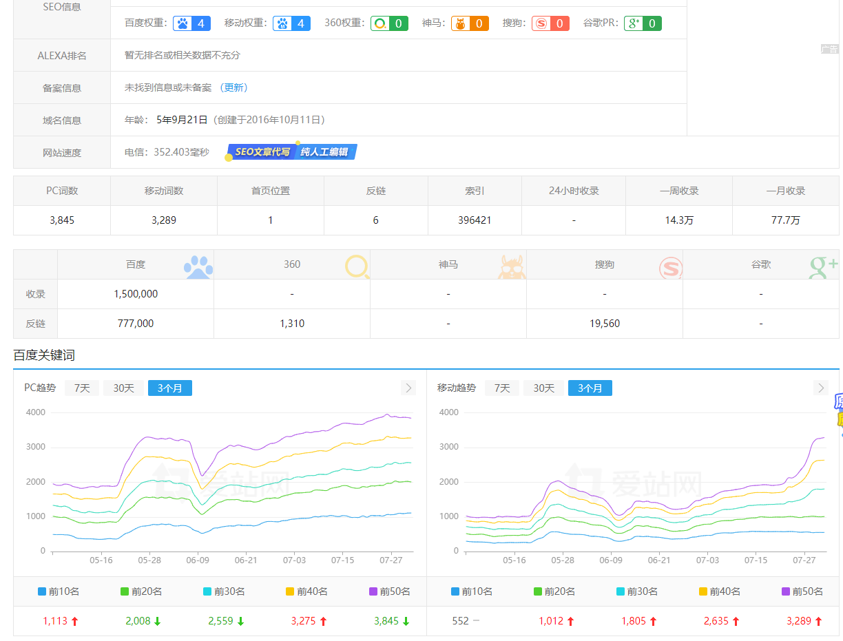
Task: Click the 广告 label at right edge
Action: [830, 50]
